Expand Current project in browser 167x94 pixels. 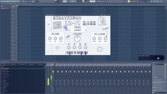click(5, 68)
